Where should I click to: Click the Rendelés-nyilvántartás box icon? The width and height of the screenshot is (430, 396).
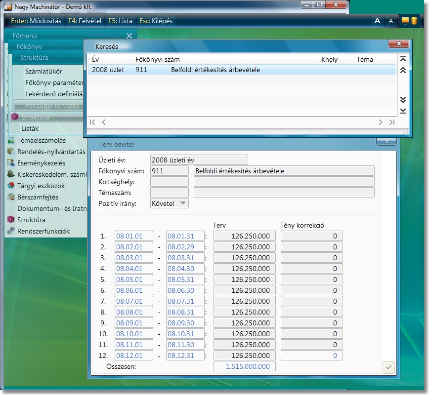pyautogui.click(x=11, y=152)
